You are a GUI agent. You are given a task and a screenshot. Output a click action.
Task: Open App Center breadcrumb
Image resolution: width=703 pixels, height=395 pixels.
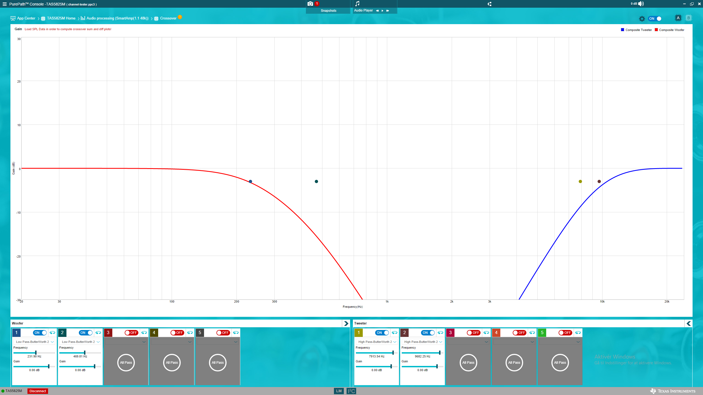pos(26,18)
